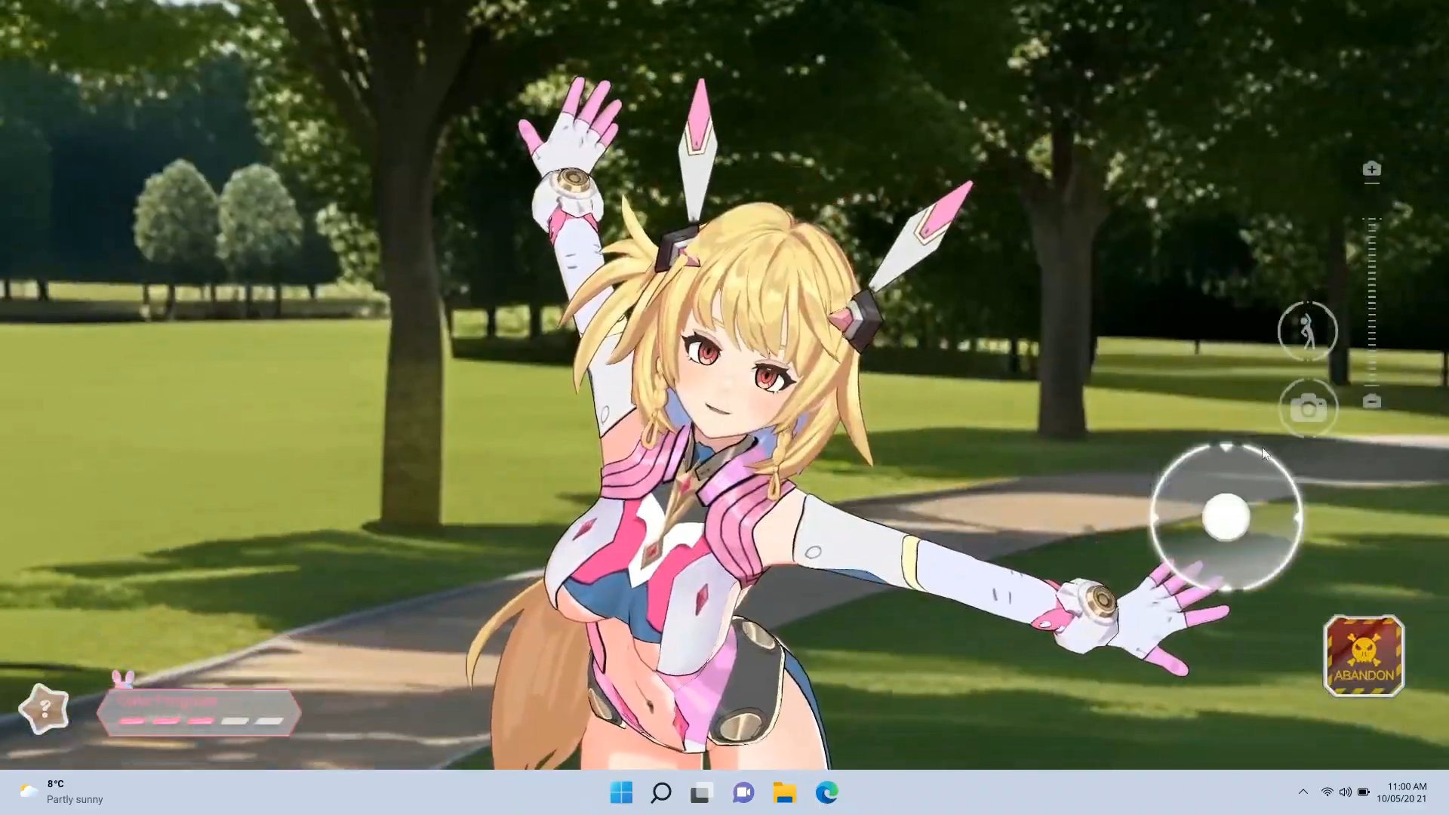Click the camera zoom-out minus icon
1449x815 pixels.
tap(1372, 401)
